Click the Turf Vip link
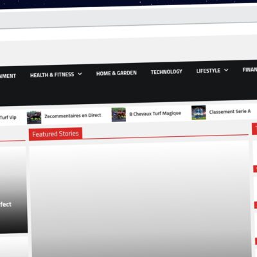Viewport: 257px width, 257px height. (8, 118)
